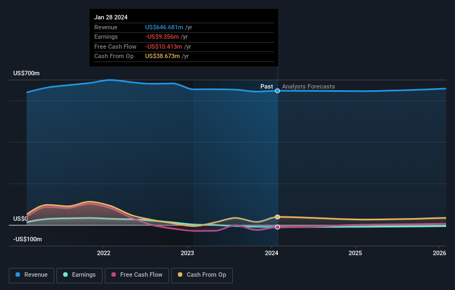Click the US$0 y-axis label

tap(21, 219)
